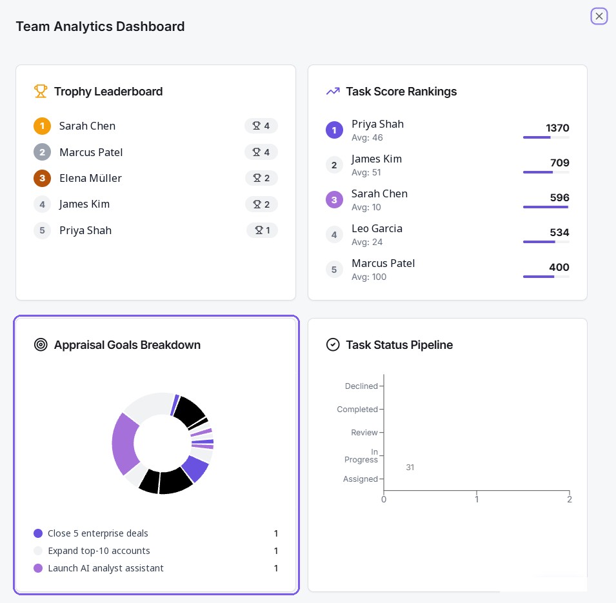Viewport: 616px width, 603px height.
Task: Click the Appraisal Goals target icon
Action: pos(41,344)
